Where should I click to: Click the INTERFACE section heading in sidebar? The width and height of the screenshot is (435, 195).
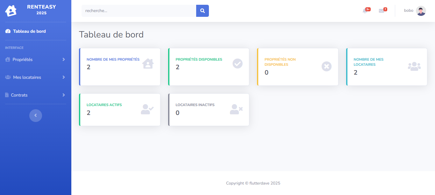click(x=14, y=48)
